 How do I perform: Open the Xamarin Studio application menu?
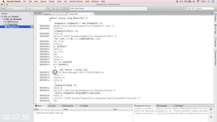coord(14,1)
